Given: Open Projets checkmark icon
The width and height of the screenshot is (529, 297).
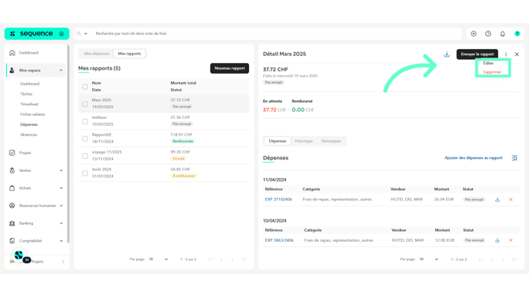Looking at the screenshot, I should coord(12,153).
